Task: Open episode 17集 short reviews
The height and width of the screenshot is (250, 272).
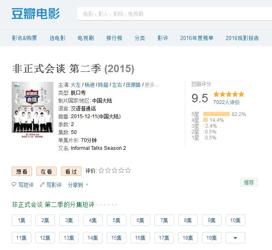Action: (164, 237)
